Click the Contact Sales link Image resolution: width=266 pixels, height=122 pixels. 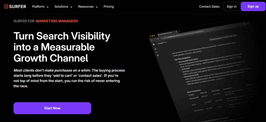209,6
